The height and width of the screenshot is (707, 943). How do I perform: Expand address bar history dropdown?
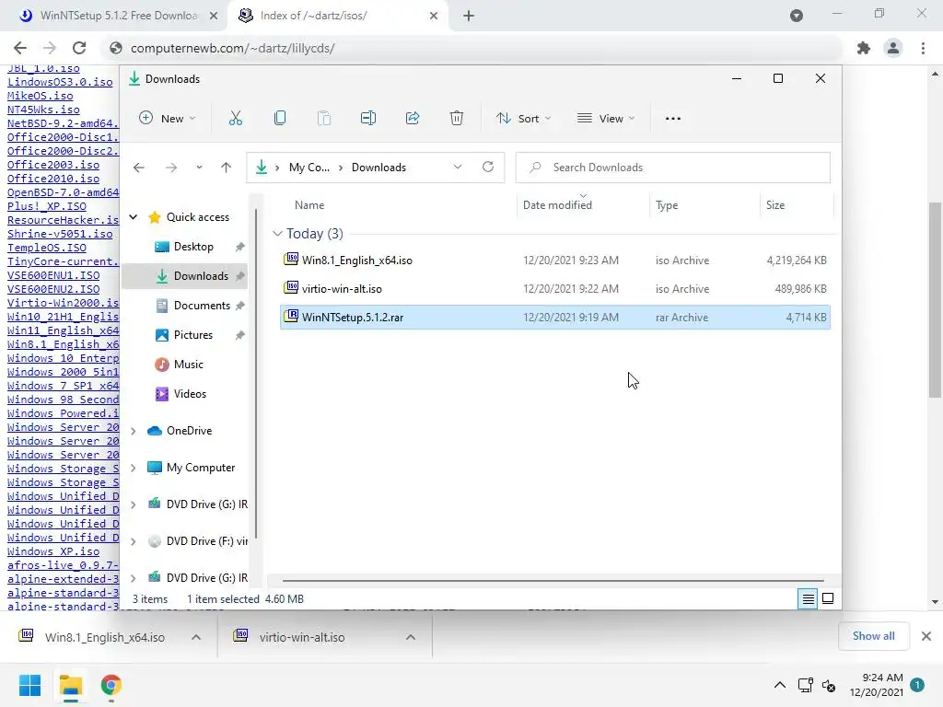point(458,168)
